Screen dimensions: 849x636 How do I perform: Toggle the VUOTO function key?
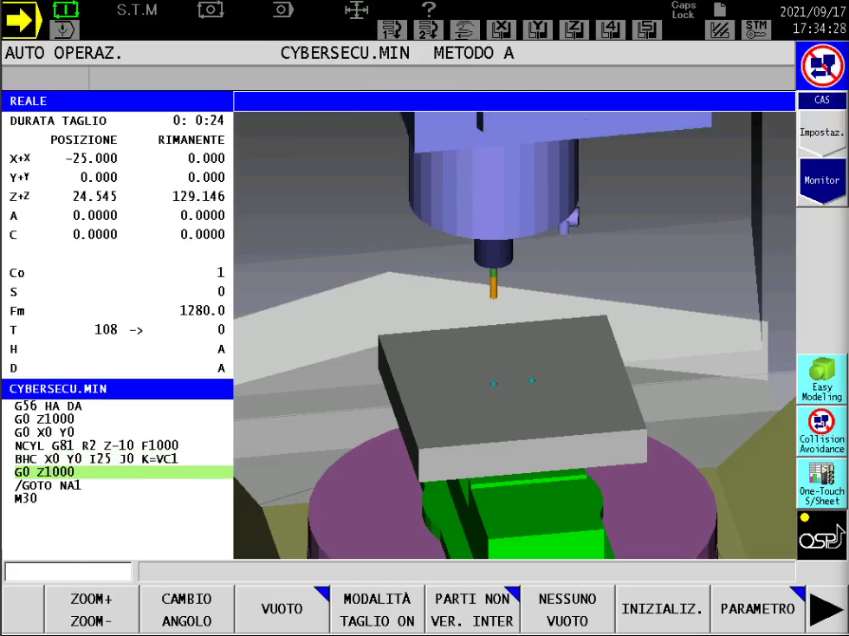coord(282,610)
